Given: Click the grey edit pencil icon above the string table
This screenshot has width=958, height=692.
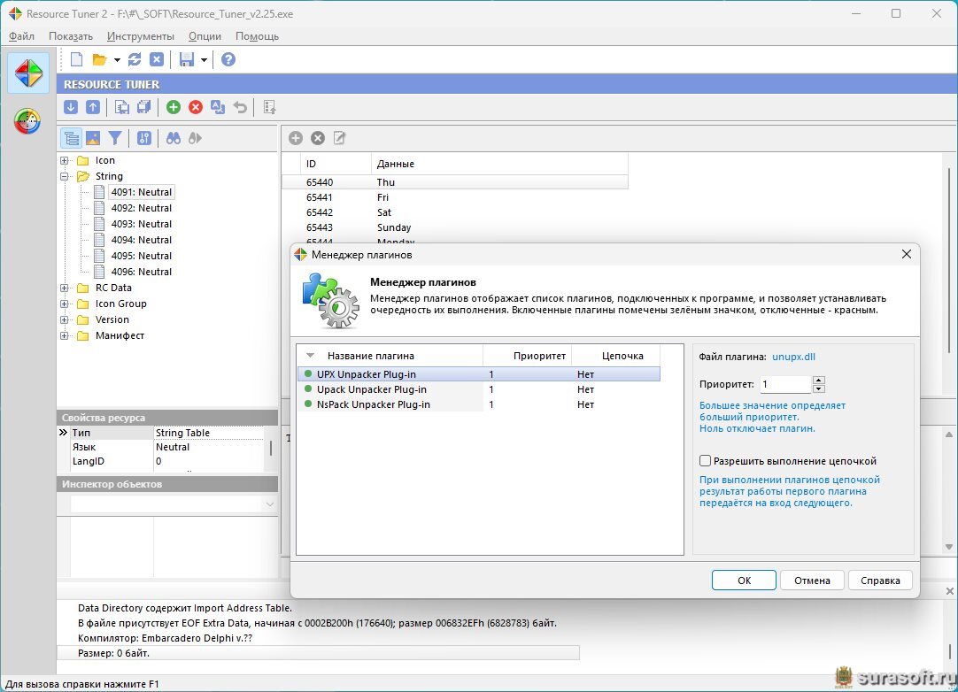Looking at the screenshot, I should point(340,139).
